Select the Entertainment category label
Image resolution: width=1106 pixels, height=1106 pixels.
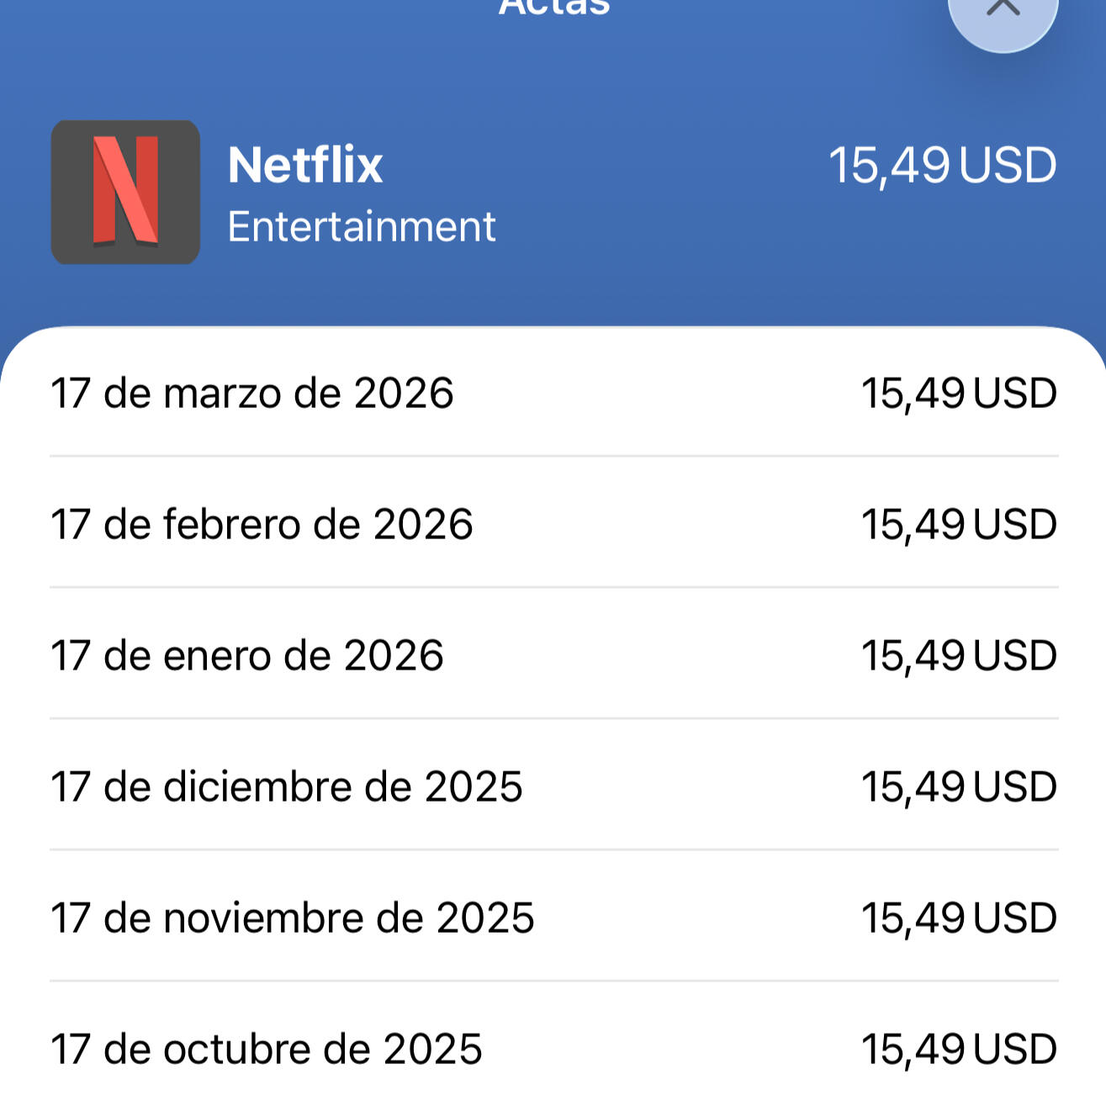(x=362, y=226)
